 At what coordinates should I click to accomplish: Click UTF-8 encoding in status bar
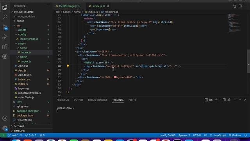coord(197,135)
